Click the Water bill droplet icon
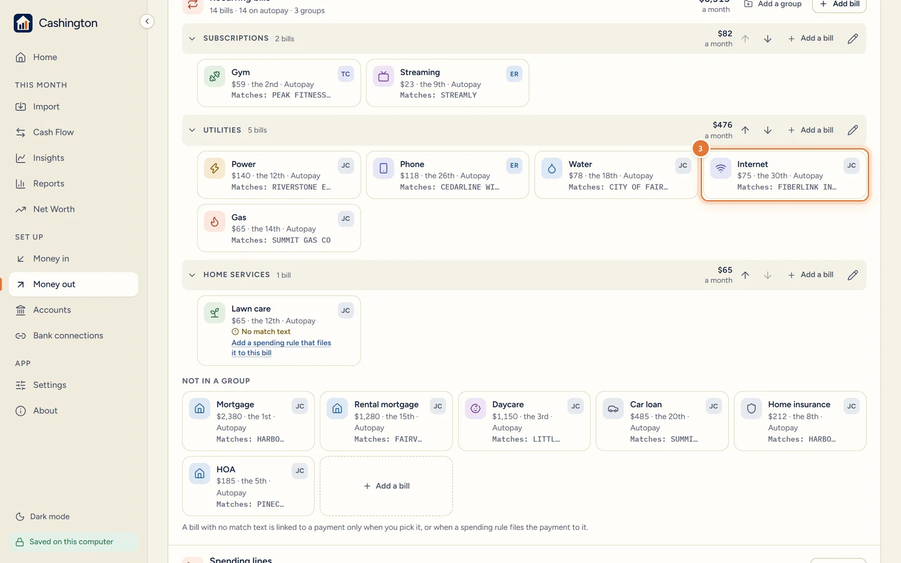 552,168
